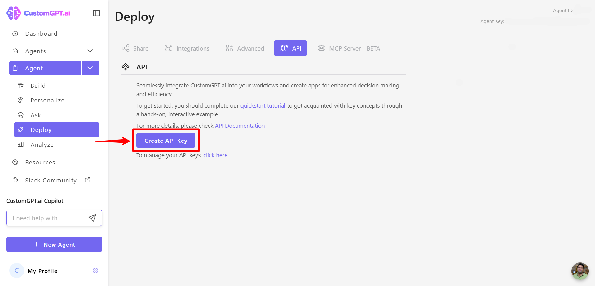
Task: Click the Personalize palette icon
Action: [20, 100]
